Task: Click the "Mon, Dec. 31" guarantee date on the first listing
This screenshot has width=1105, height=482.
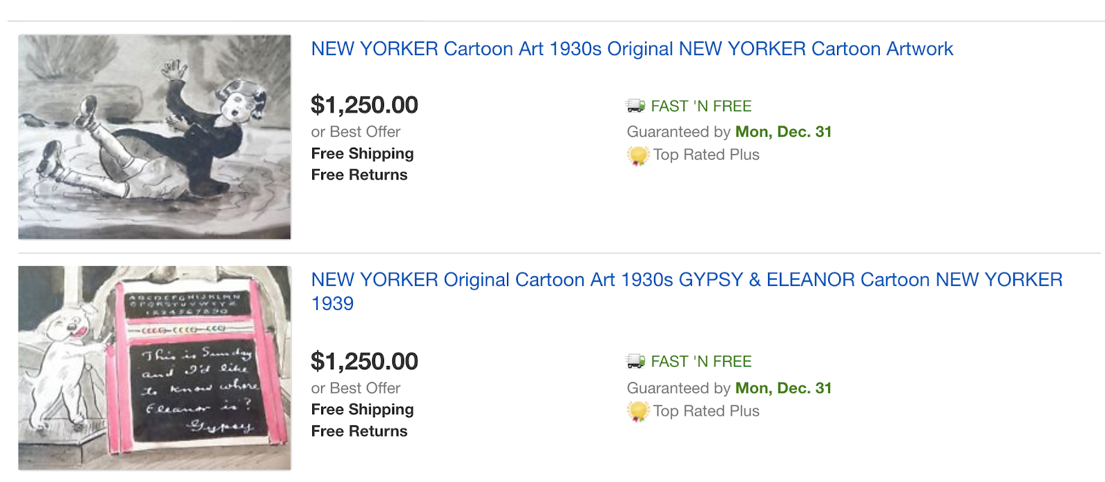Action: pos(783,132)
